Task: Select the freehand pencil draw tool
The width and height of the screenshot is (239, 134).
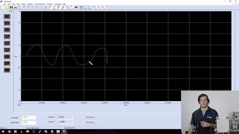Action: click(63, 7)
